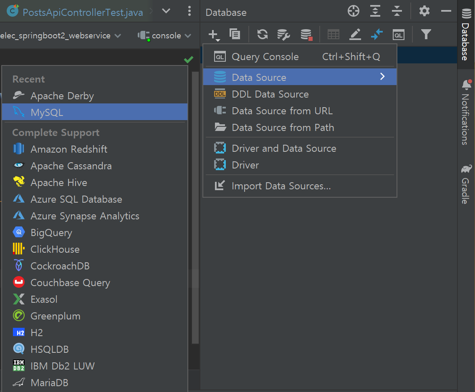The width and height of the screenshot is (475, 392).
Task: Select BigQuery data source
Action: (x=95, y=232)
